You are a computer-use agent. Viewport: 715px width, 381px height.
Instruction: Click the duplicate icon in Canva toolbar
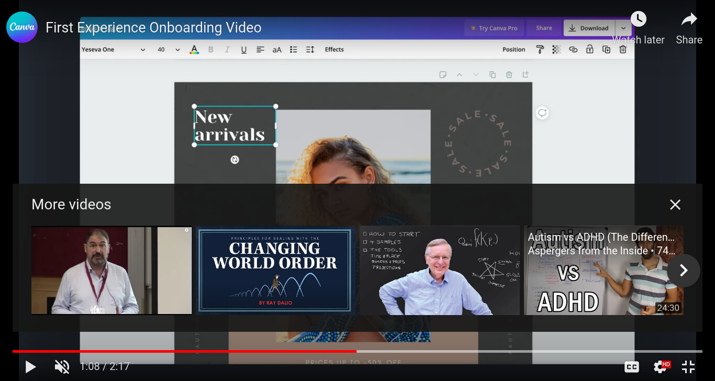[x=606, y=50]
